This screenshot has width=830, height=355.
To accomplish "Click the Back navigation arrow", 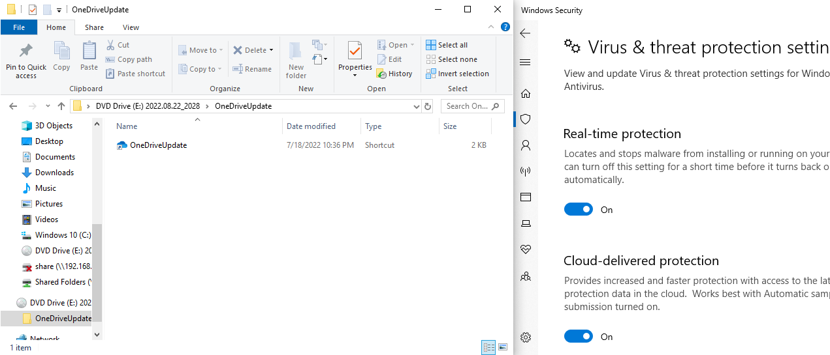I will (x=13, y=106).
